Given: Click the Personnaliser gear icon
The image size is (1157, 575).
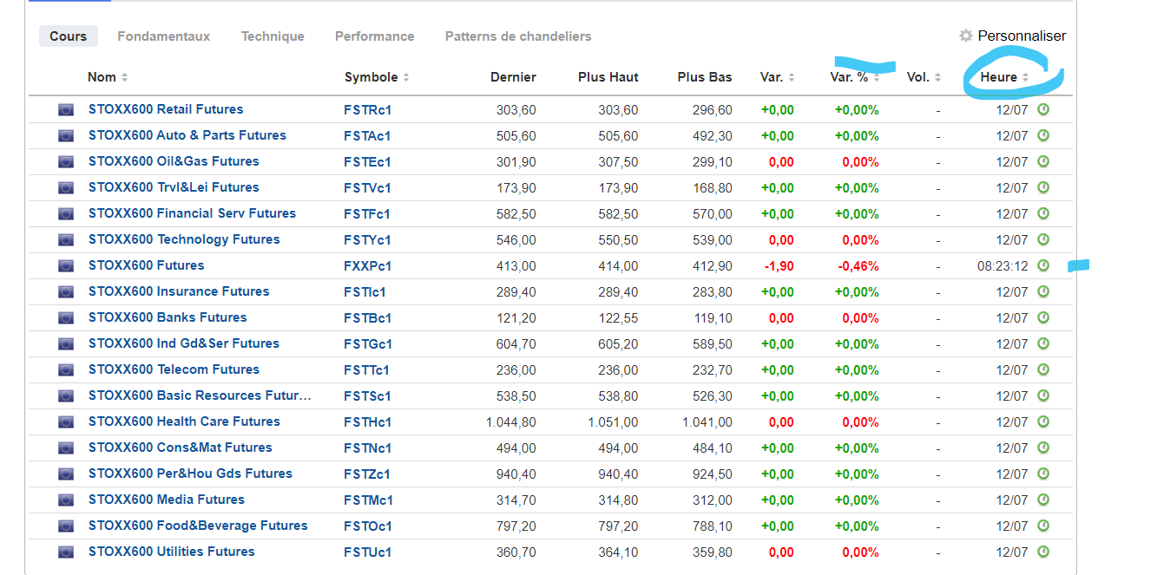Looking at the screenshot, I should click(x=966, y=36).
